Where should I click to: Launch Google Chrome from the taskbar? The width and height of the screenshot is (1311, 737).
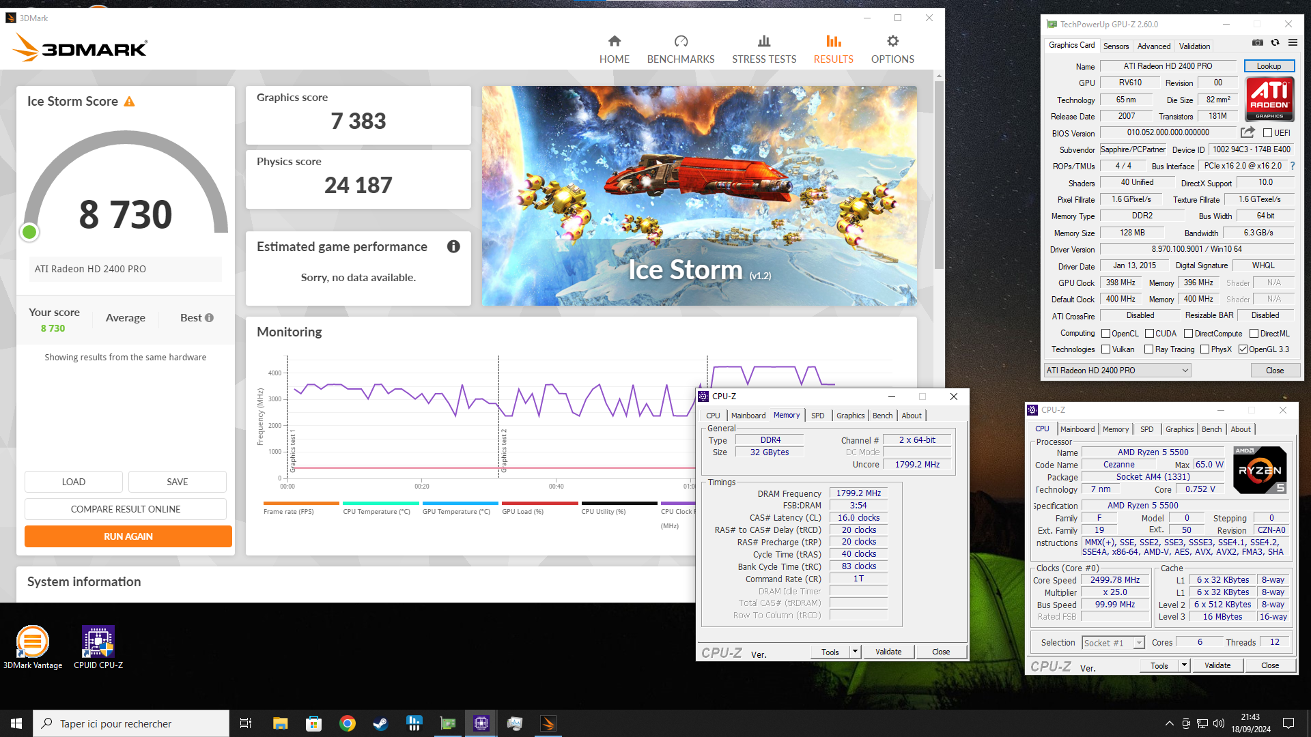(x=348, y=723)
